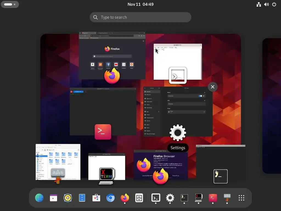Open footprint GNOME Terminal icon in dock
The image size is (281, 211).
click(x=184, y=198)
